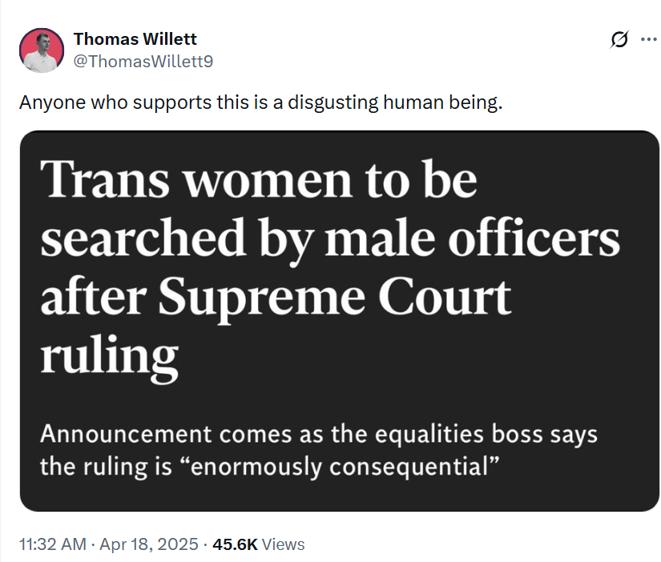The height and width of the screenshot is (562, 661).
Task: Open the three-dot More options menu
Action: (x=647, y=39)
